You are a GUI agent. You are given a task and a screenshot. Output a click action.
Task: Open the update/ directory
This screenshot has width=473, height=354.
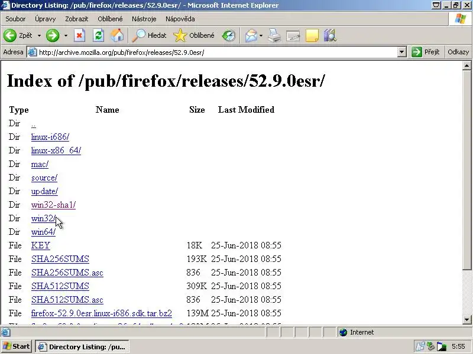[x=45, y=191]
